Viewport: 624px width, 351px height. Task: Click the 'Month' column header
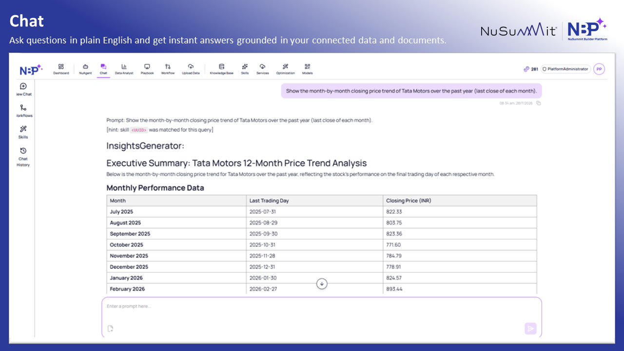(176, 200)
